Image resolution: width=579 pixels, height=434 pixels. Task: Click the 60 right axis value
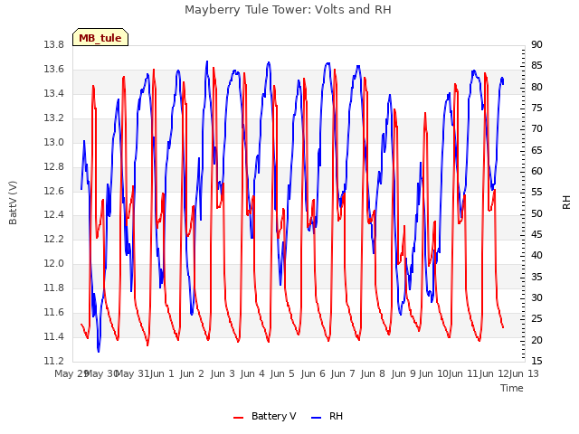536,171
